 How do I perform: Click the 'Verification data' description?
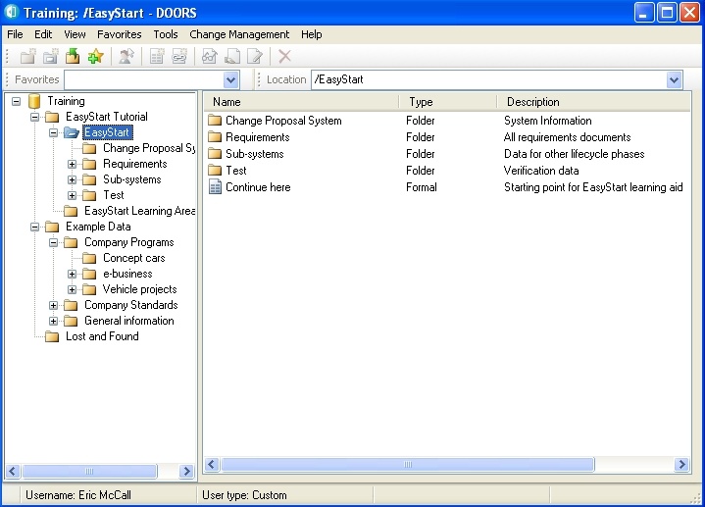click(x=541, y=171)
